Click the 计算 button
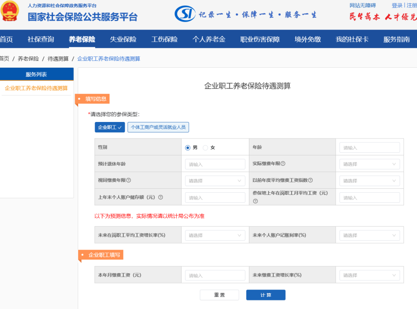Screen dimensions: 417x309 click(265, 295)
